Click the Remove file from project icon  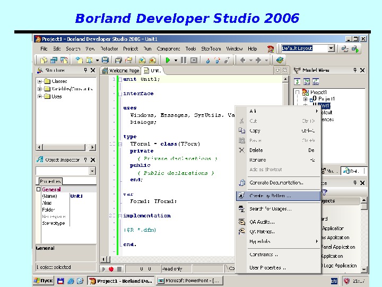(152, 60)
